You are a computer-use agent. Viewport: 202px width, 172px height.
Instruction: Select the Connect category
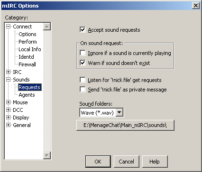click(x=22, y=27)
